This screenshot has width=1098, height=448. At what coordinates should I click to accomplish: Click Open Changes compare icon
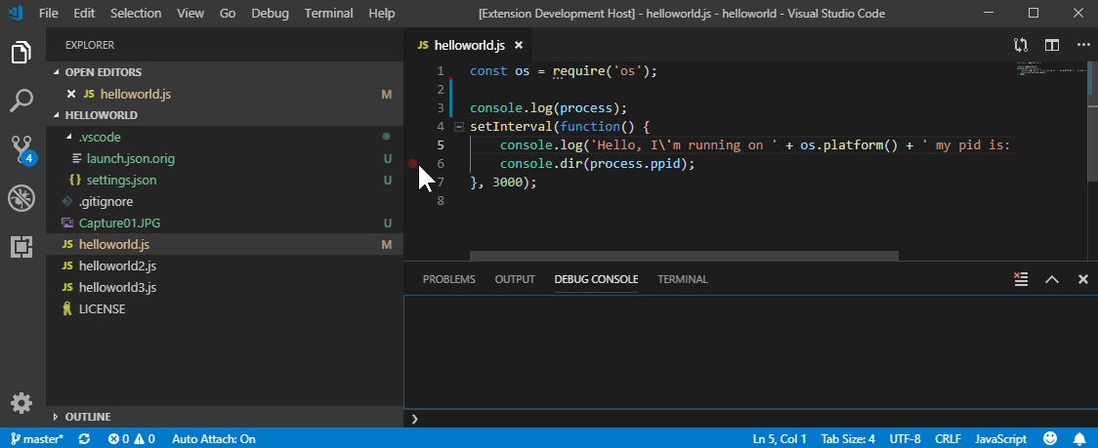click(x=1021, y=45)
